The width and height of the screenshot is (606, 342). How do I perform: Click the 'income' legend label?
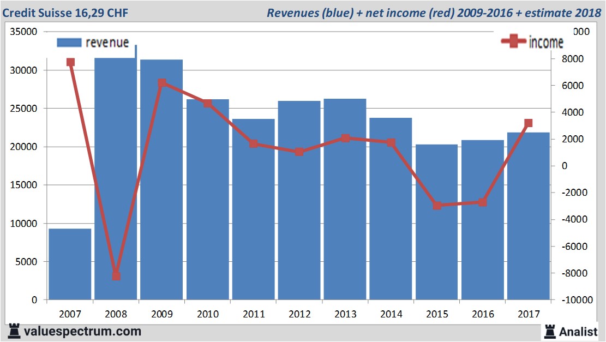click(546, 42)
